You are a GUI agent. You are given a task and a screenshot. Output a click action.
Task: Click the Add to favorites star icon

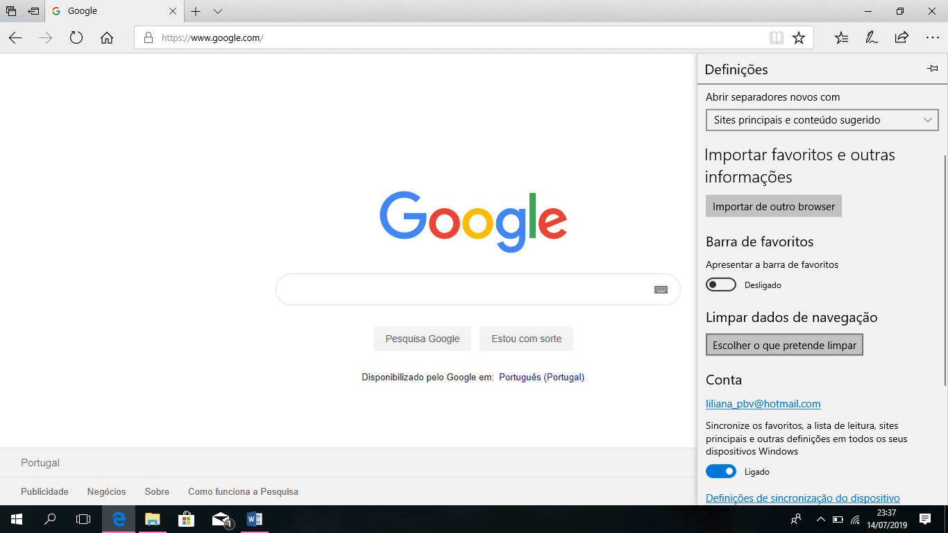coord(798,37)
